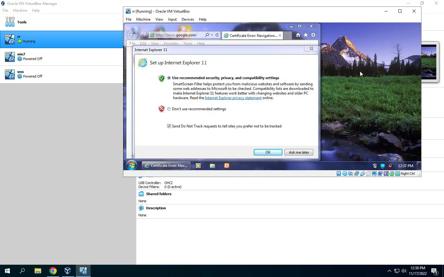The width and height of the screenshot is (444, 277).
Task: Click the VM preview thumbnail
Action: coord(430,62)
